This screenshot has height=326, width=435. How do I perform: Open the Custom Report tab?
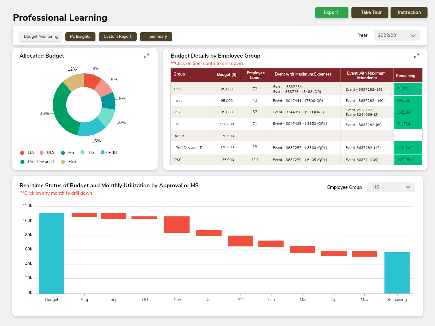(x=117, y=37)
